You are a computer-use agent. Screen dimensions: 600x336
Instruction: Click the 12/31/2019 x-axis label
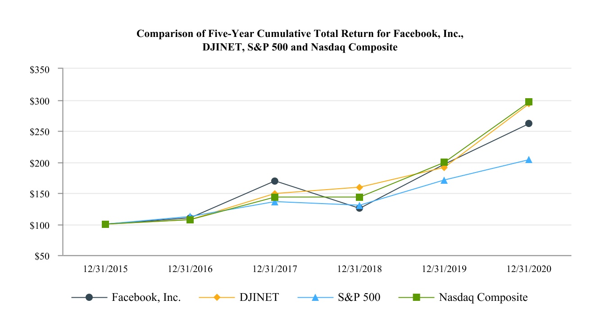pyautogui.click(x=444, y=269)
